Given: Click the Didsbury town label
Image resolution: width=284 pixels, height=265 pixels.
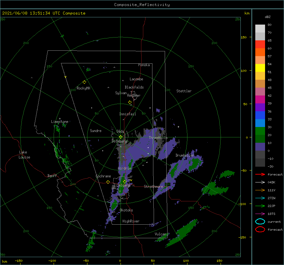Looking at the screenshot, I should (x=119, y=141).
